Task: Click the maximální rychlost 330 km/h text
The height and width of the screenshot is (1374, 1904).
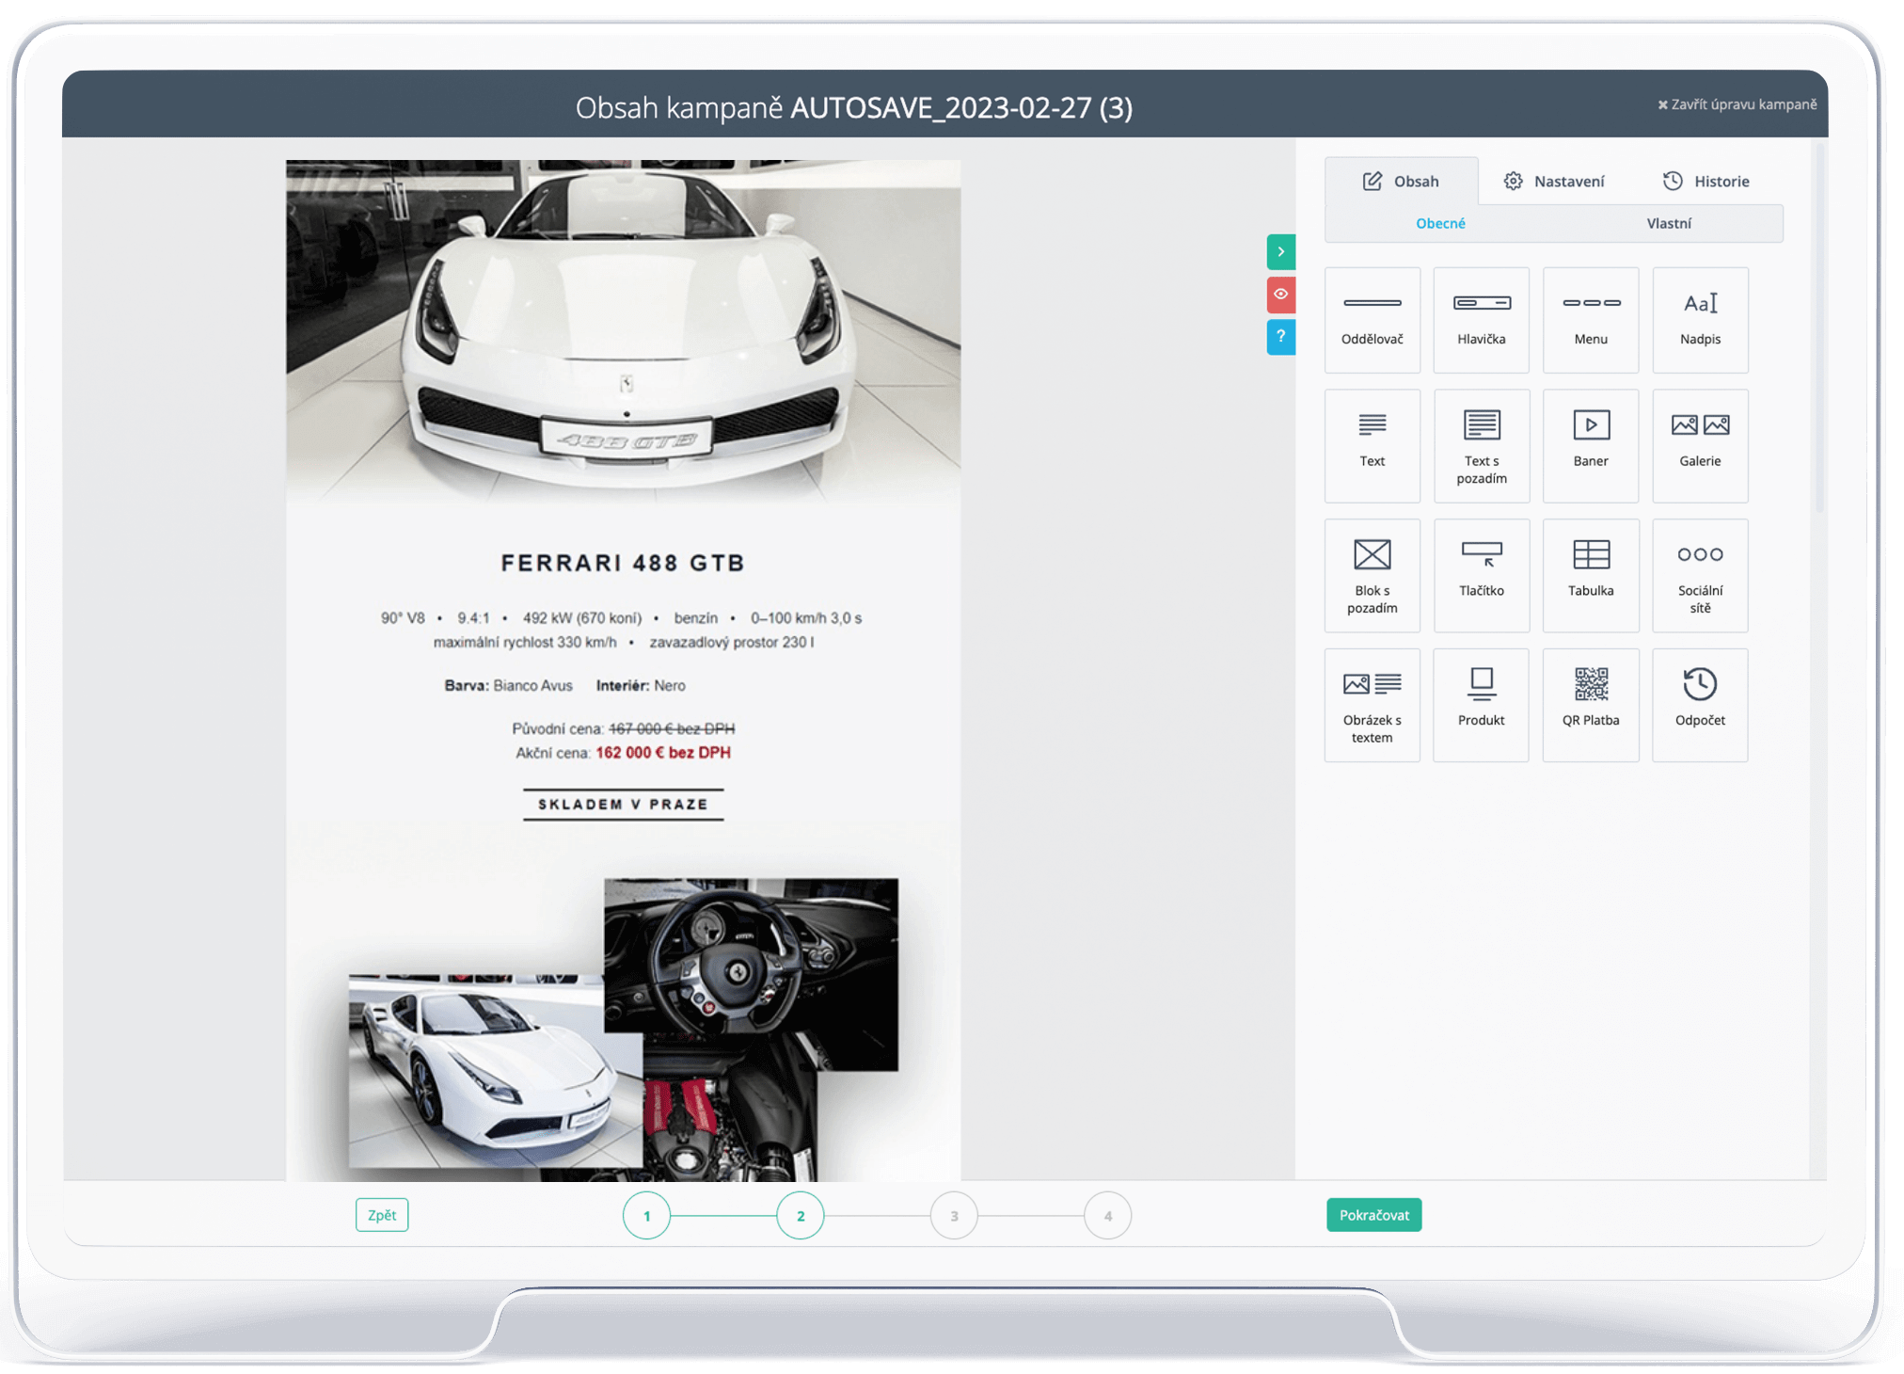Action: [525, 643]
